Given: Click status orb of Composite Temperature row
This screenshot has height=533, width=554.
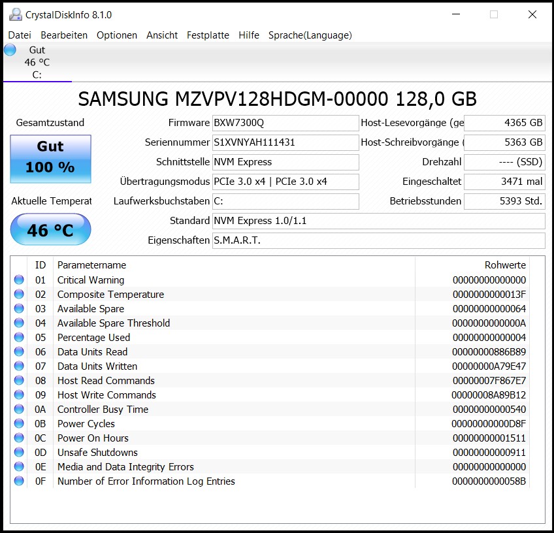Looking at the screenshot, I should tap(19, 294).
